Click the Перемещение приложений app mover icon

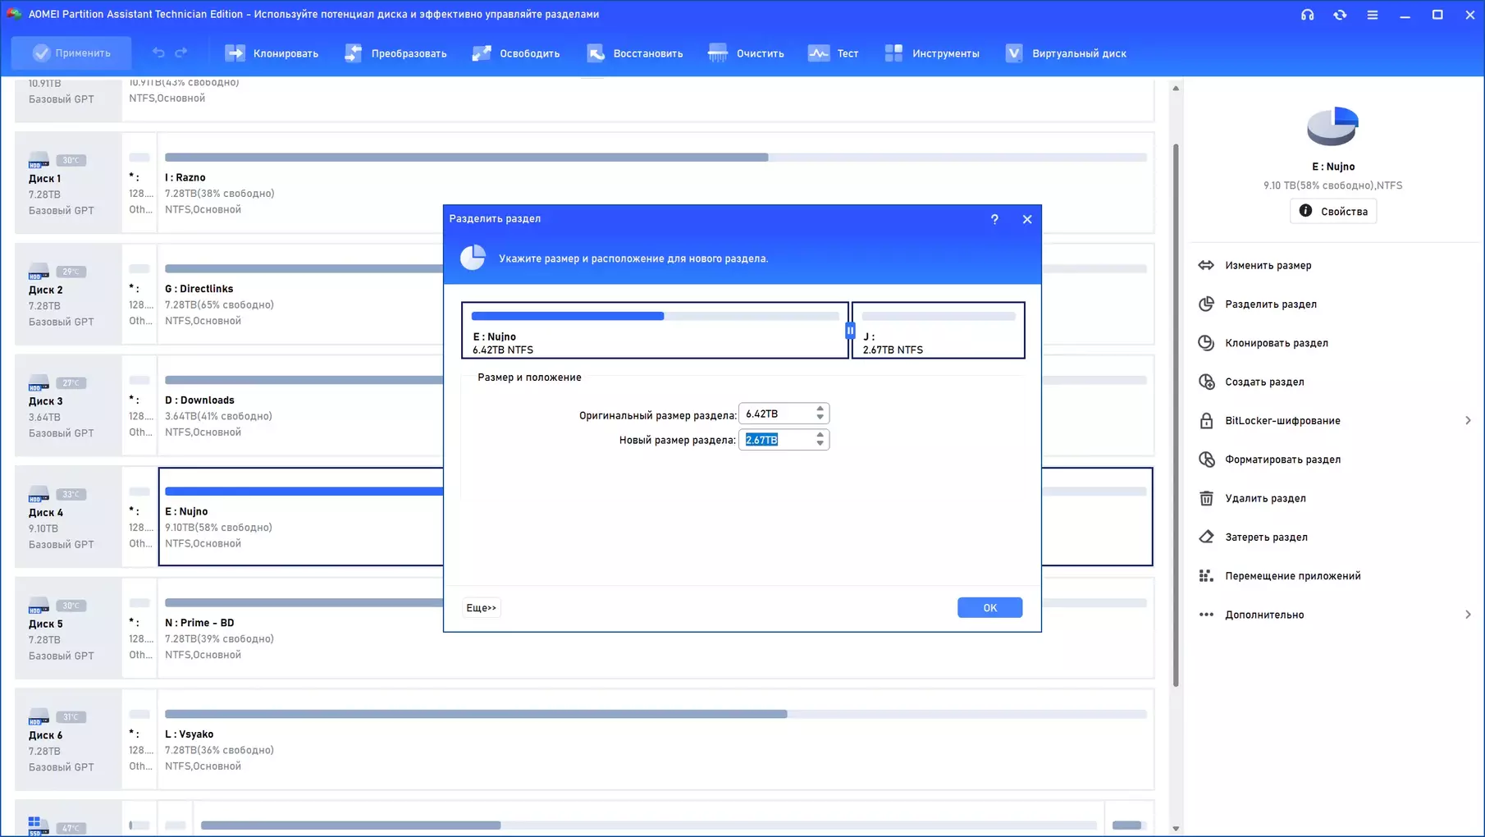click(1206, 576)
